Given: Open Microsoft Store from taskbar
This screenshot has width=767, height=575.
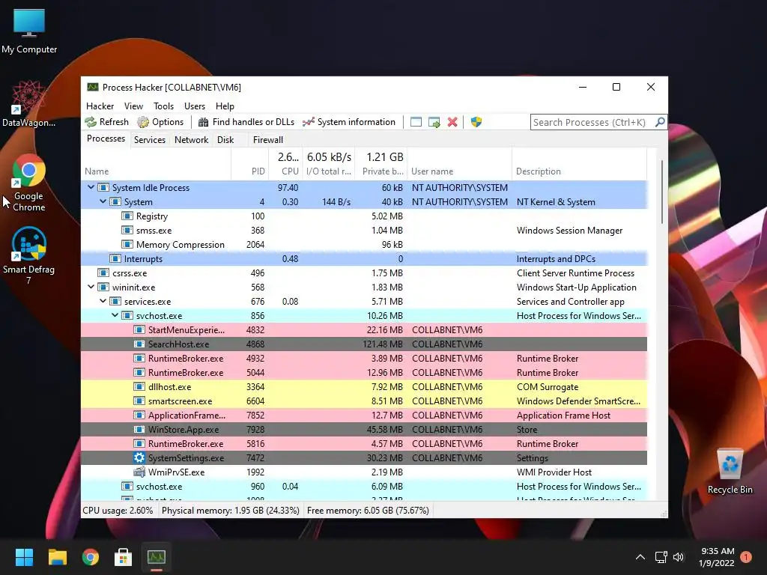Looking at the screenshot, I should tap(124, 557).
